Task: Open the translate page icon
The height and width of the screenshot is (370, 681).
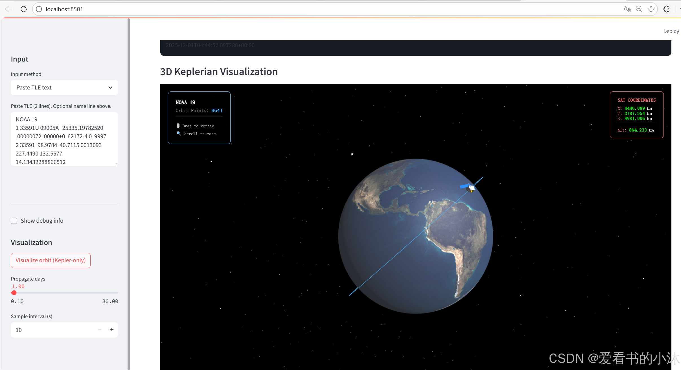Action: pyautogui.click(x=627, y=9)
